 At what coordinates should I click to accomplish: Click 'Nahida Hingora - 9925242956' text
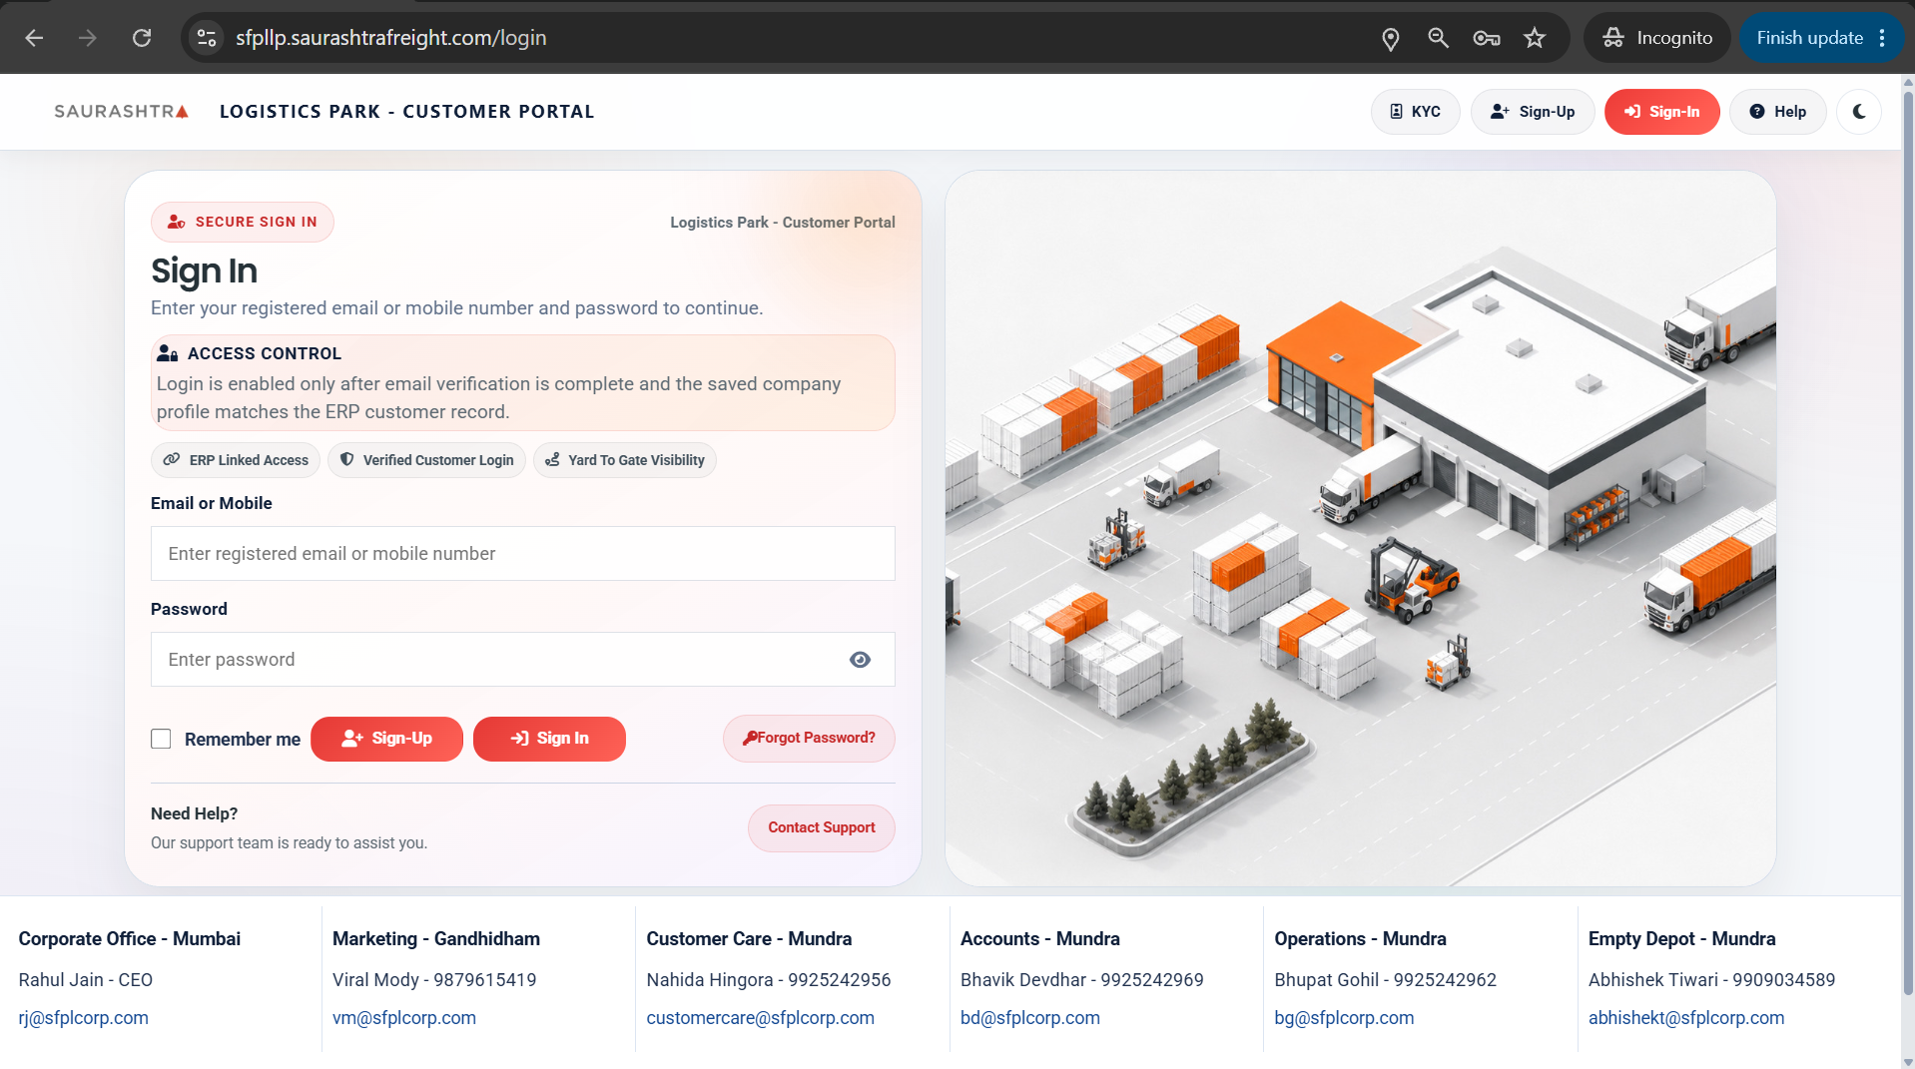pyautogui.click(x=769, y=980)
